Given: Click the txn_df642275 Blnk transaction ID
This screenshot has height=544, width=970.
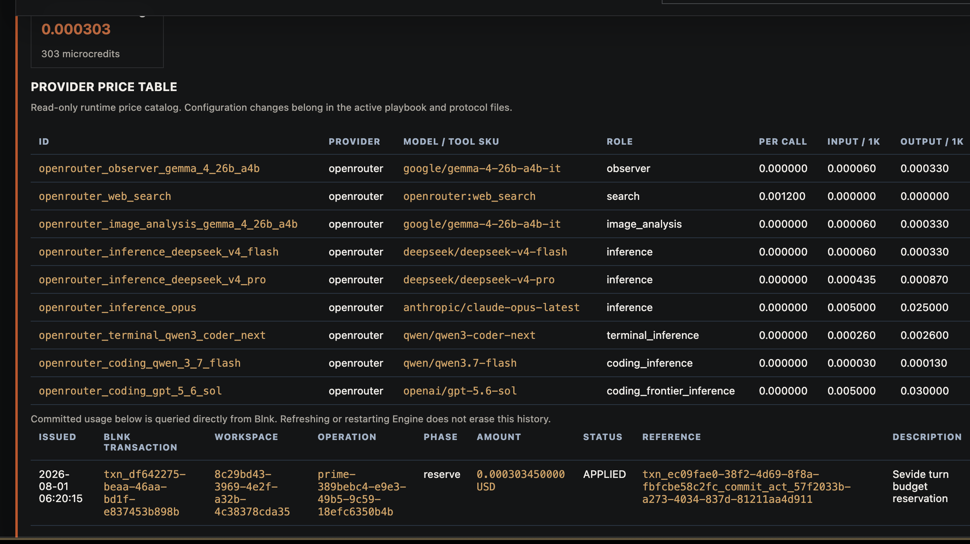Looking at the screenshot, I should click(144, 493).
